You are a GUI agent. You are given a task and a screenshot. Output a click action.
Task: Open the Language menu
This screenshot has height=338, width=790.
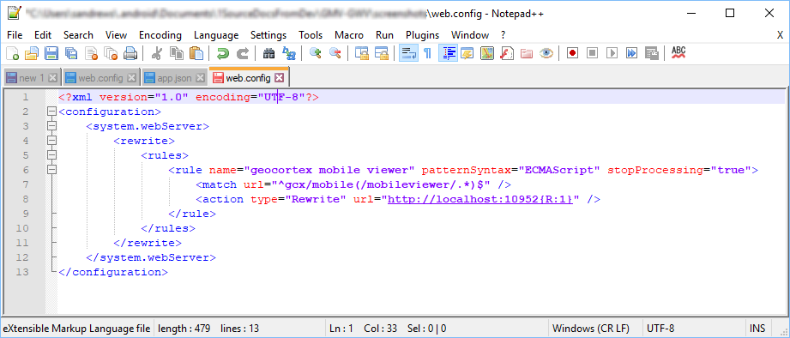coord(216,35)
